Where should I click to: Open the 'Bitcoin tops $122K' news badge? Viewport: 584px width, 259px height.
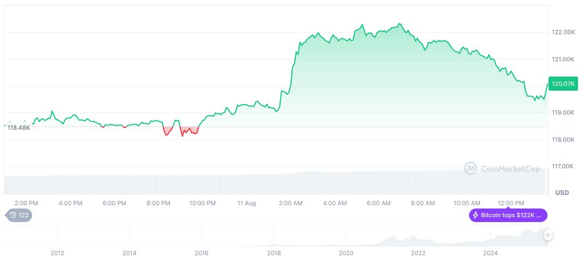[508, 215]
